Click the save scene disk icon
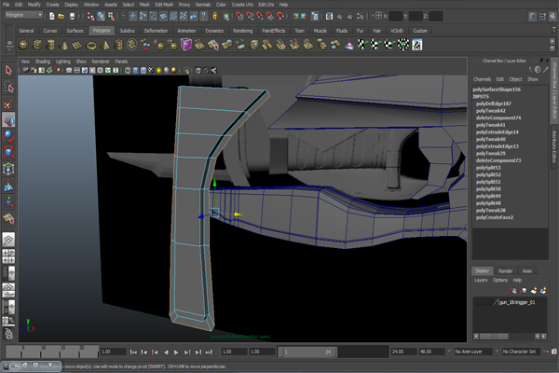Screen dimensions: 559x373 [x=72, y=16]
